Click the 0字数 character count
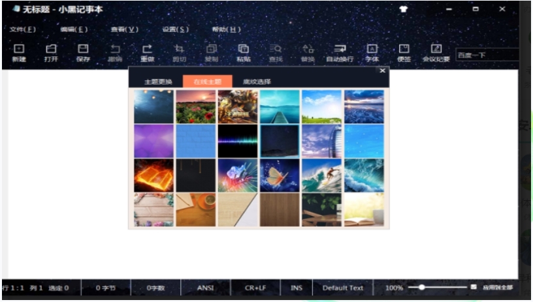The image size is (533, 302). click(x=155, y=288)
